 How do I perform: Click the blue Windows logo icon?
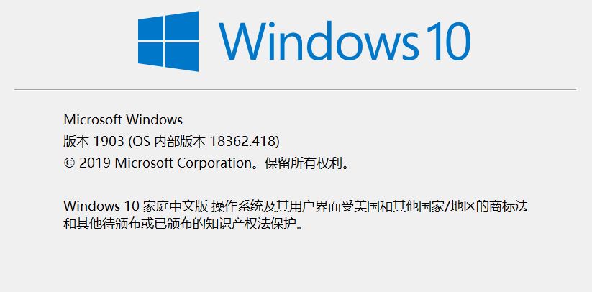[x=168, y=41]
